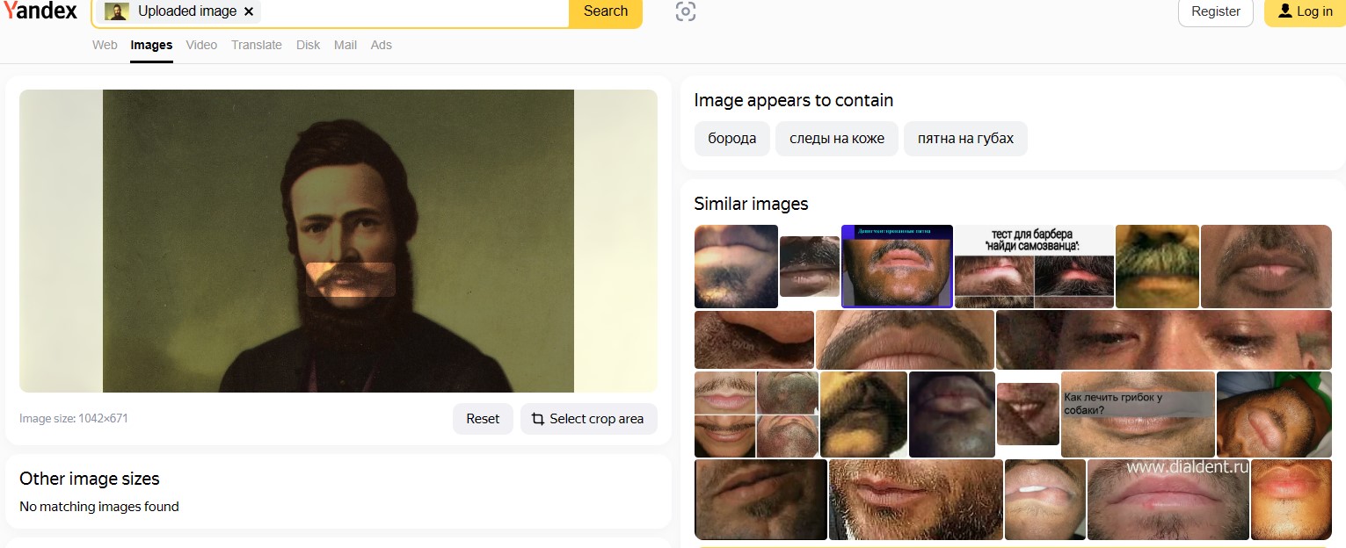Click the 'No matching images found' text

click(x=99, y=507)
